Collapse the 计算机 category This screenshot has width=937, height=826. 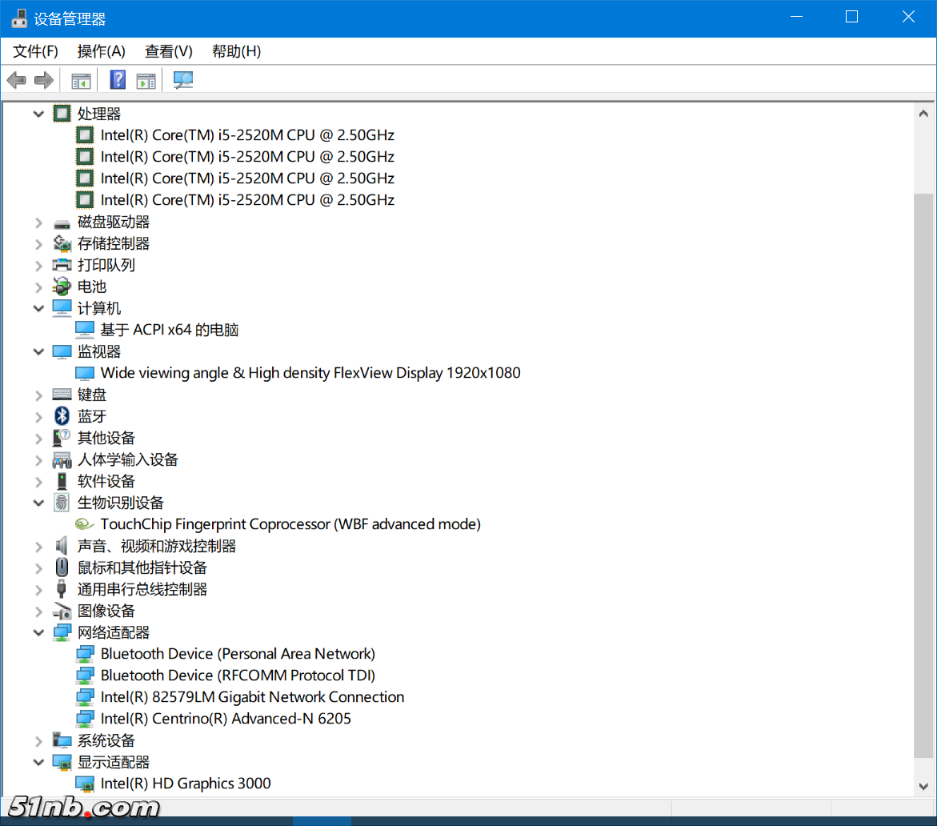pyautogui.click(x=38, y=308)
